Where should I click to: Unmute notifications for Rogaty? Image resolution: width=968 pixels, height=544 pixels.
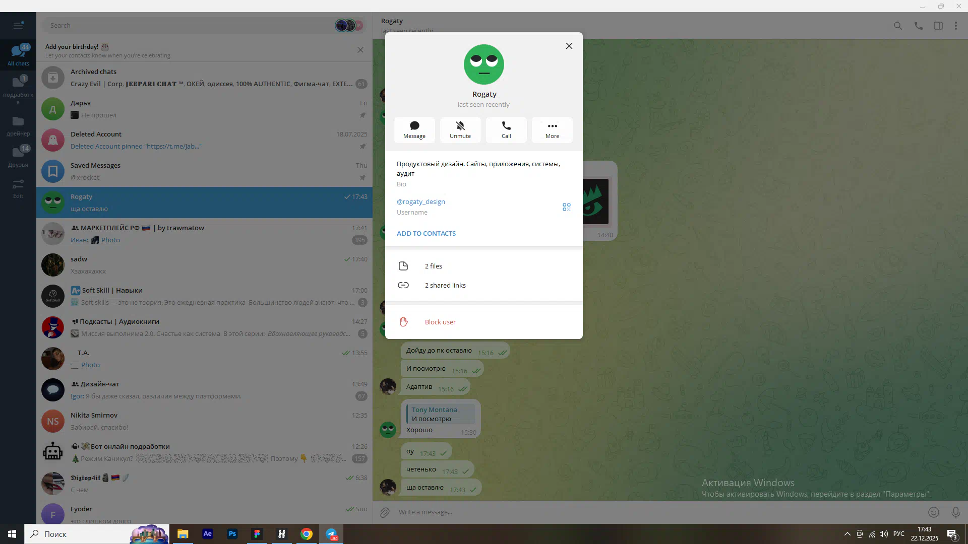[460, 129]
